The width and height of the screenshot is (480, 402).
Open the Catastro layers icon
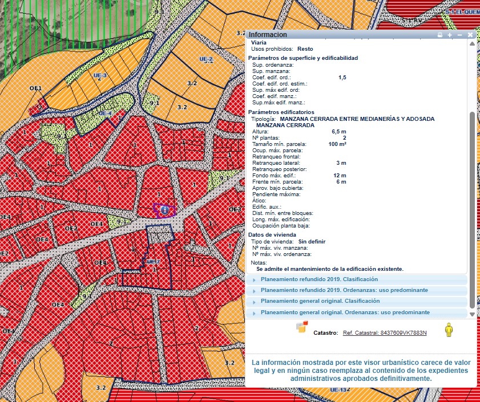point(302,327)
